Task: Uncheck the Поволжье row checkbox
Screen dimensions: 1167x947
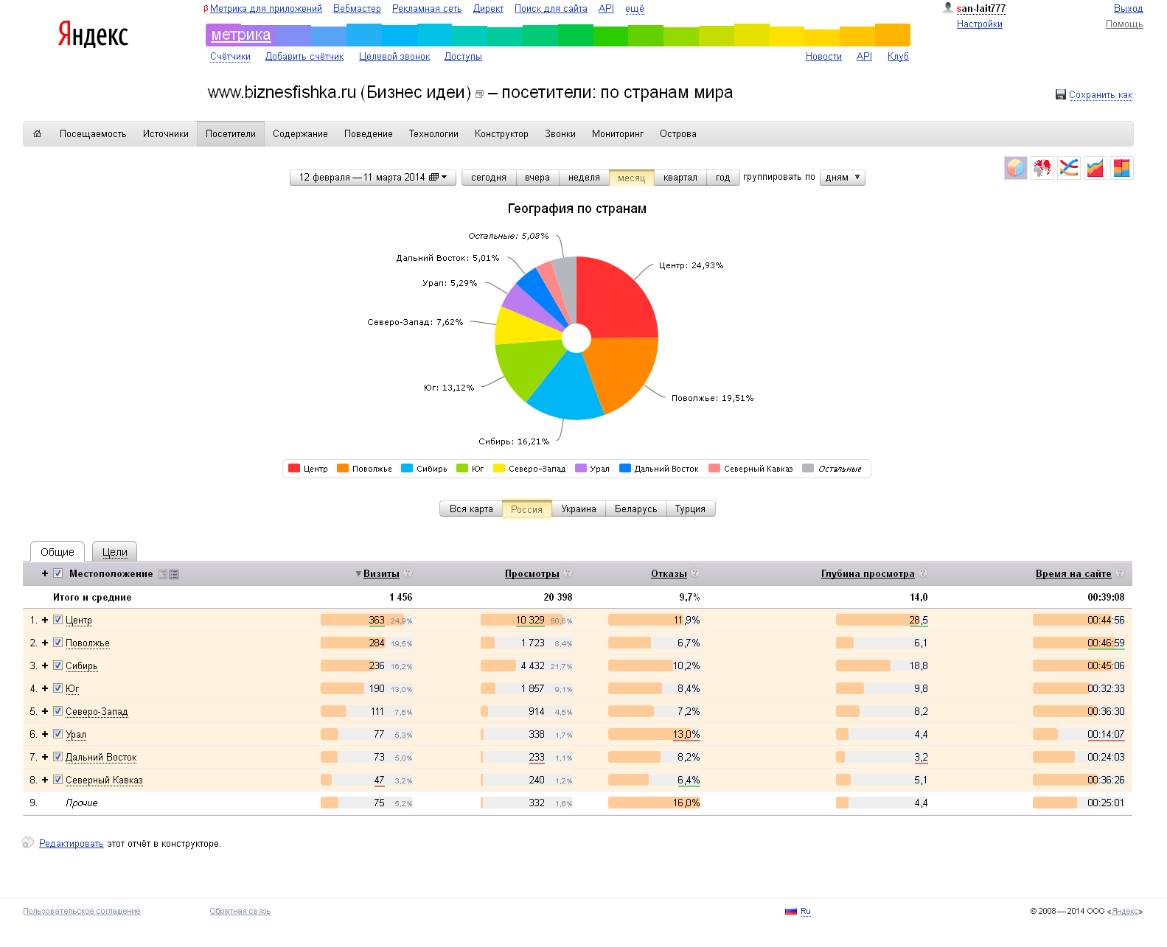Action: [x=58, y=643]
